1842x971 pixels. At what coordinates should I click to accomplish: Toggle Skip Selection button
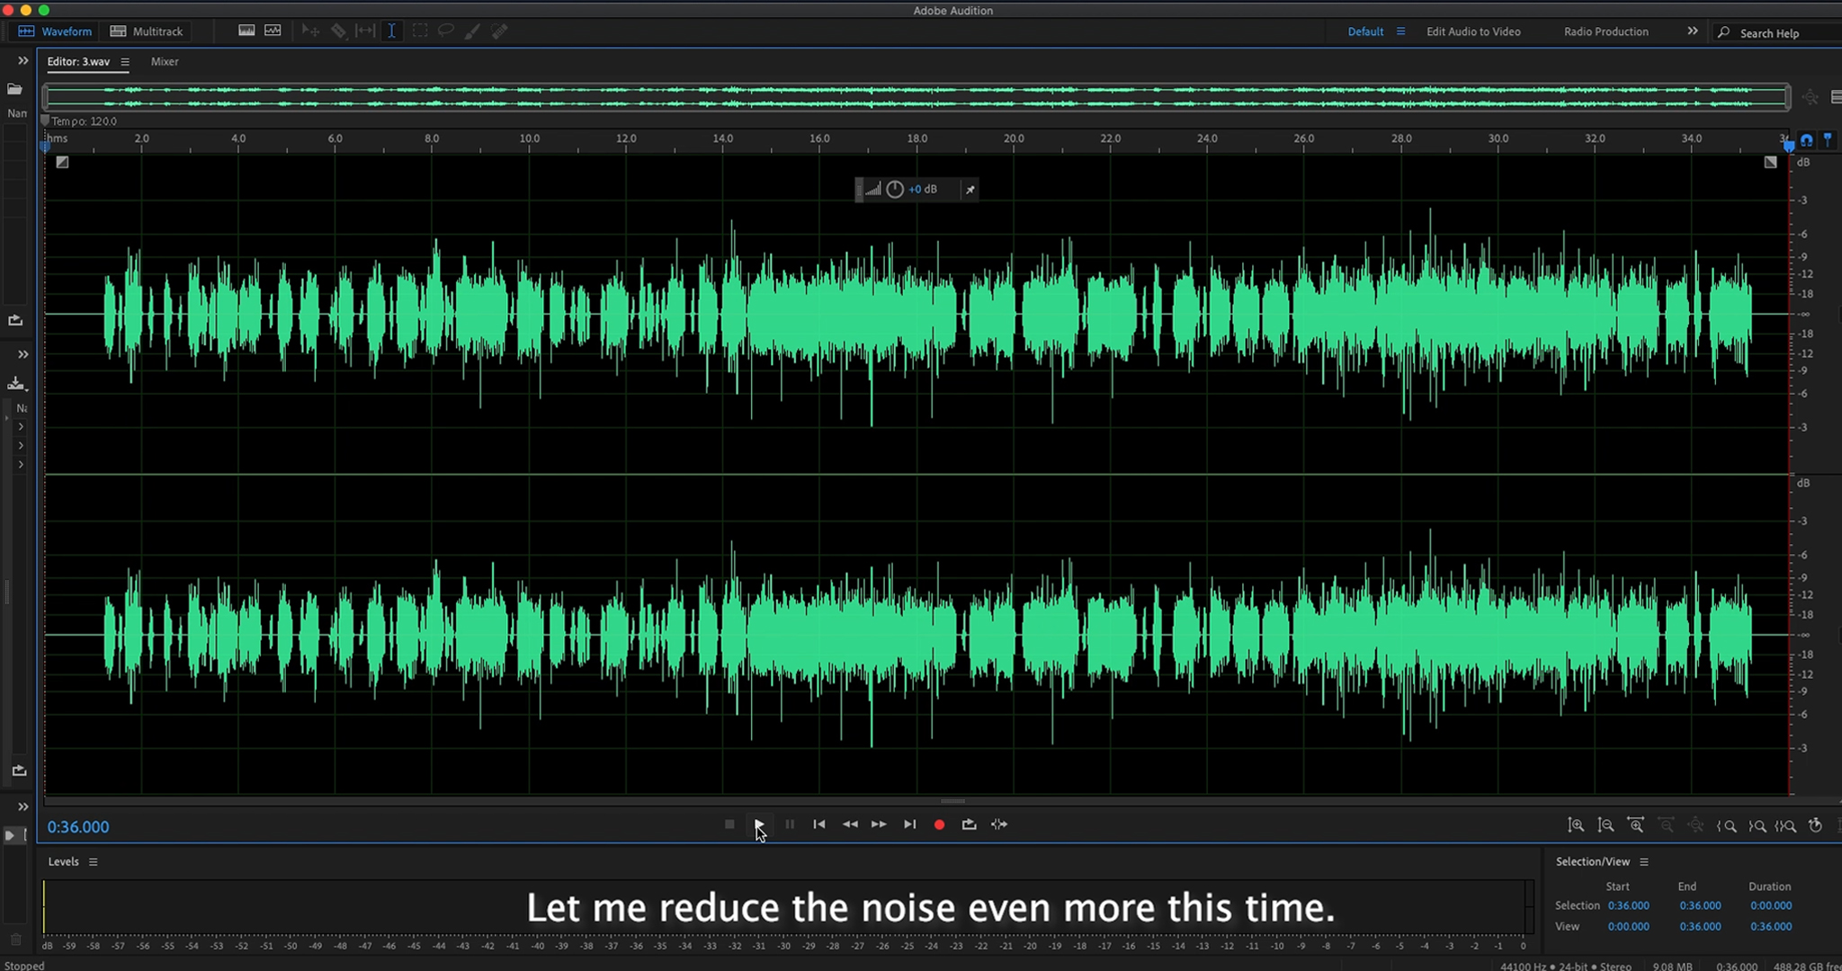tap(999, 824)
